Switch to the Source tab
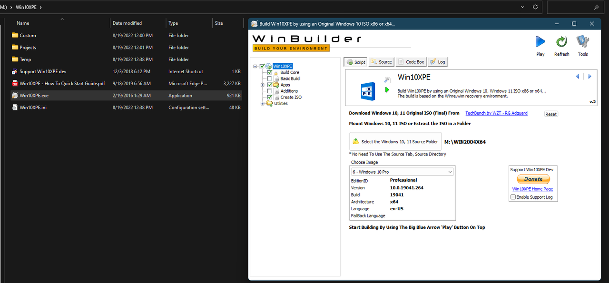Image resolution: width=609 pixels, height=283 pixels. pos(381,62)
